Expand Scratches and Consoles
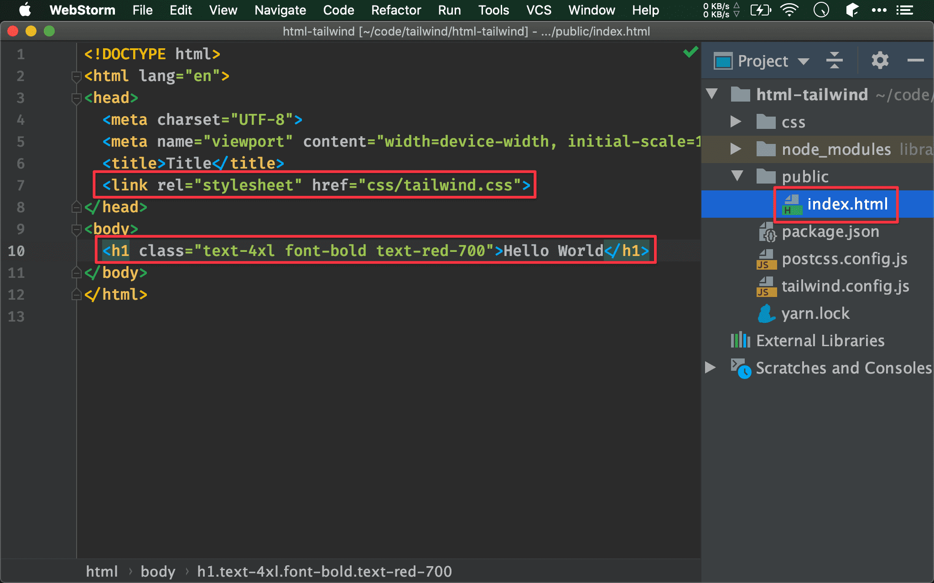This screenshot has width=934, height=583. pos(710,368)
